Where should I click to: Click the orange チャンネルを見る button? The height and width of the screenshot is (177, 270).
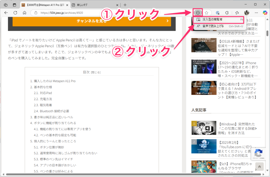[92, 21]
